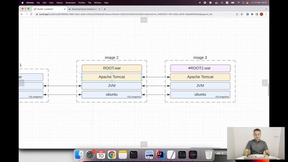Reload the Lucidchart page
The height and width of the screenshot is (162, 288).
point(31,14)
